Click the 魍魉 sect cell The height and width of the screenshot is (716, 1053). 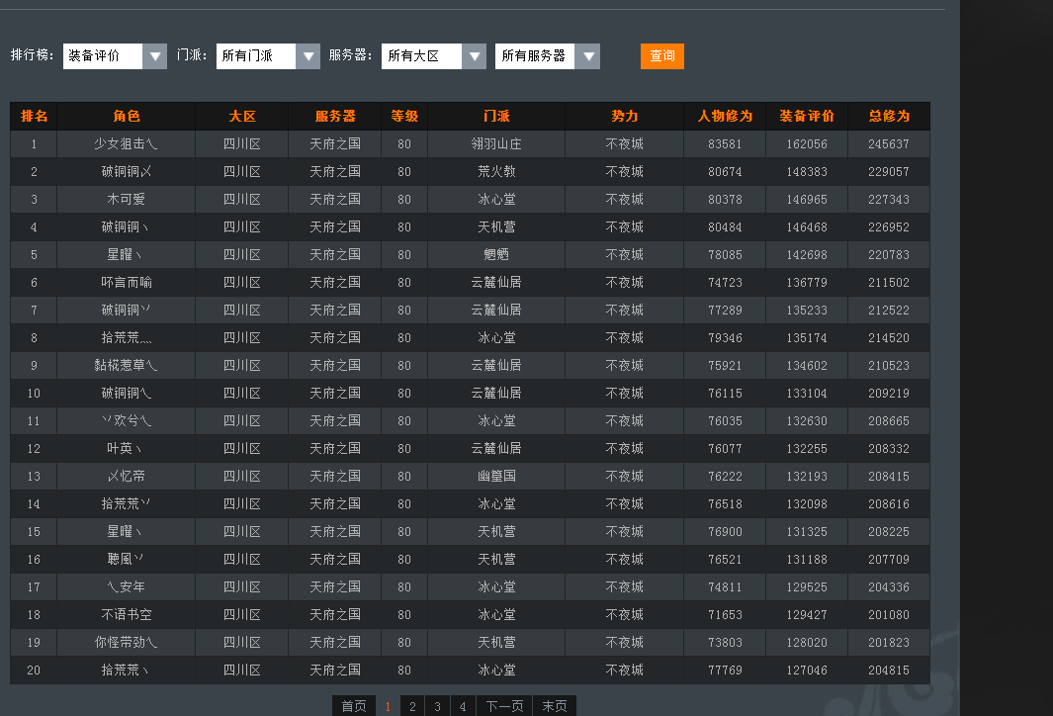tap(496, 254)
